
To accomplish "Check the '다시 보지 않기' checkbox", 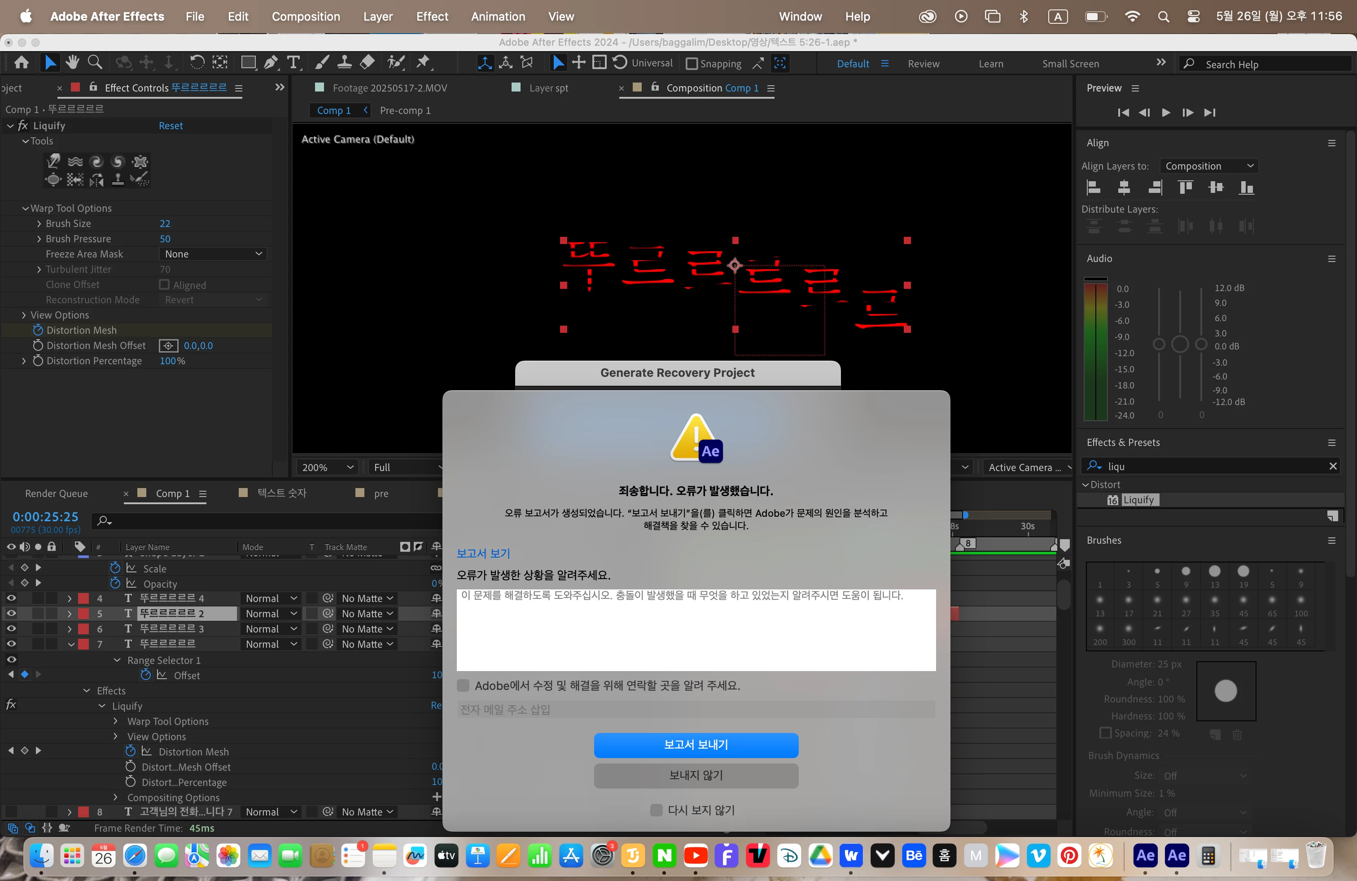I will (x=656, y=810).
